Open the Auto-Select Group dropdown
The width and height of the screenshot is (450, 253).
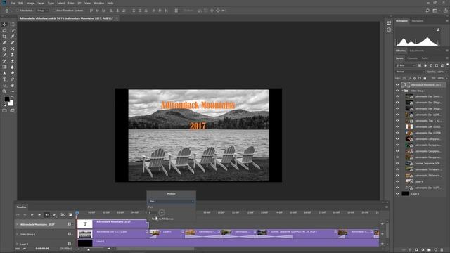[x=42, y=11]
